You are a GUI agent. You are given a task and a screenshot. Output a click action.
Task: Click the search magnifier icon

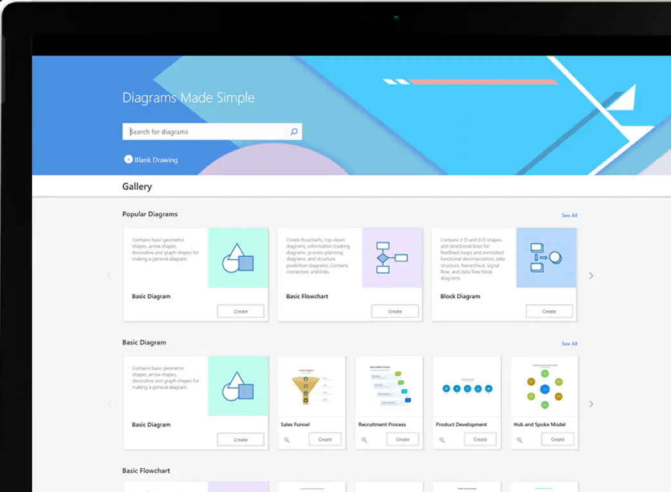tap(294, 131)
